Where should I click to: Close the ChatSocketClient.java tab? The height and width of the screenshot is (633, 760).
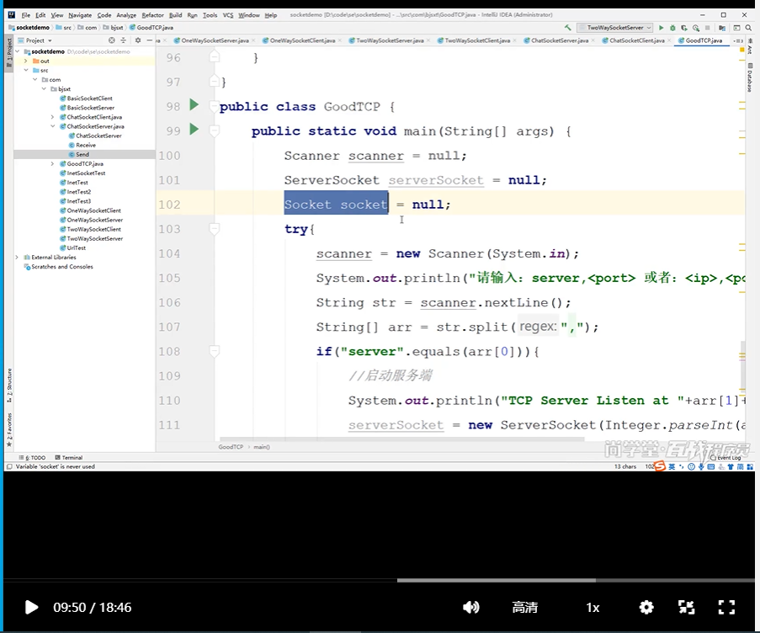coord(669,40)
